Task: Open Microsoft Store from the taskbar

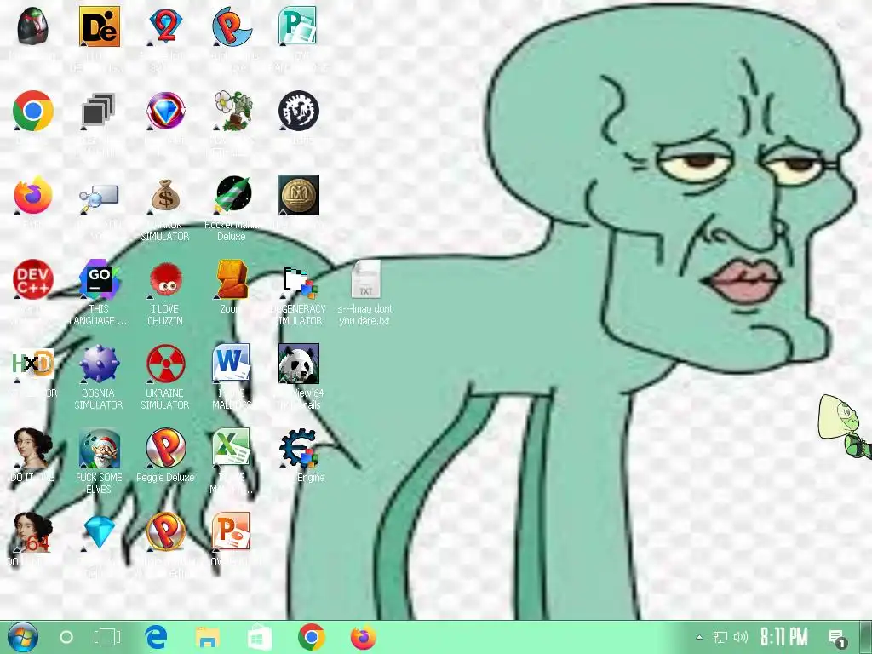Action: pos(259,637)
